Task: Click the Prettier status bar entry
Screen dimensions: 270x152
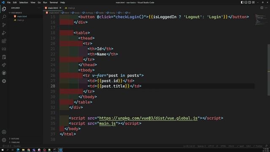Action: click(x=258, y=146)
